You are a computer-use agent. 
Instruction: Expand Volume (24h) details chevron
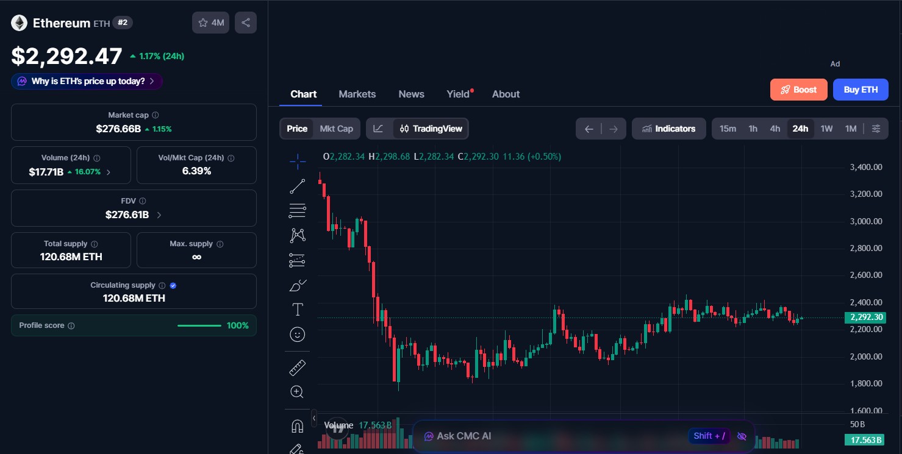[x=109, y=172]
